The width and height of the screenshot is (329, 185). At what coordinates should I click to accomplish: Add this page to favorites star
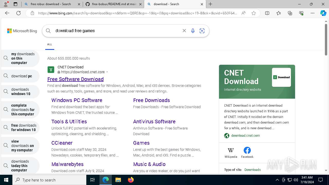point(254,13)
